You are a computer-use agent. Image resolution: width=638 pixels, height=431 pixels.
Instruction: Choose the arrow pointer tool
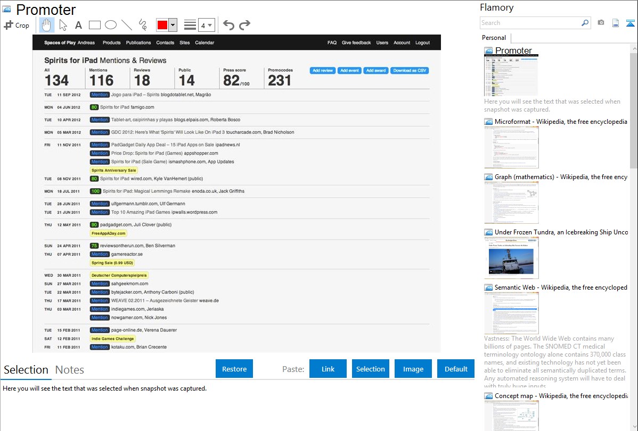[63, 25]
